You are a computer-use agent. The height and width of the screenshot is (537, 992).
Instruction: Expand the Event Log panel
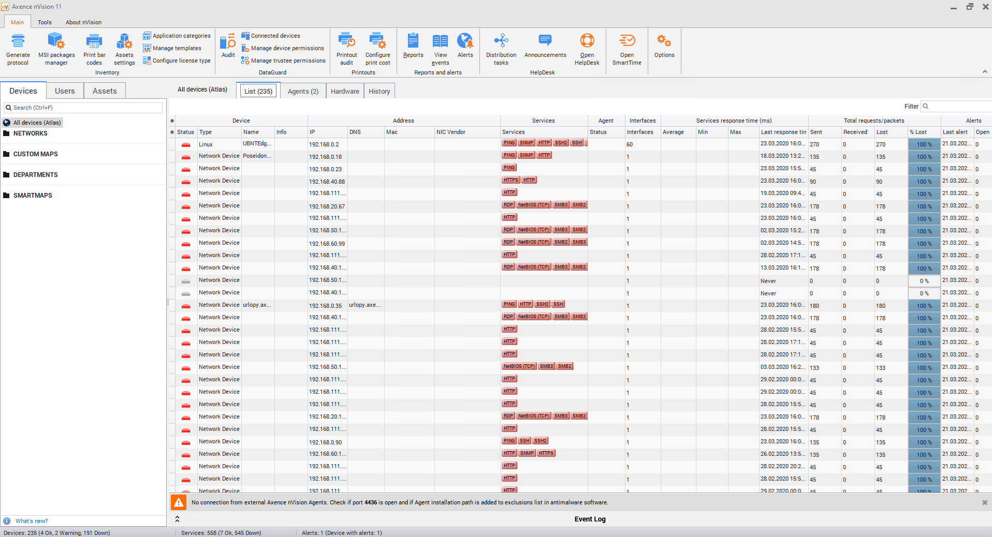pos(177,519)
